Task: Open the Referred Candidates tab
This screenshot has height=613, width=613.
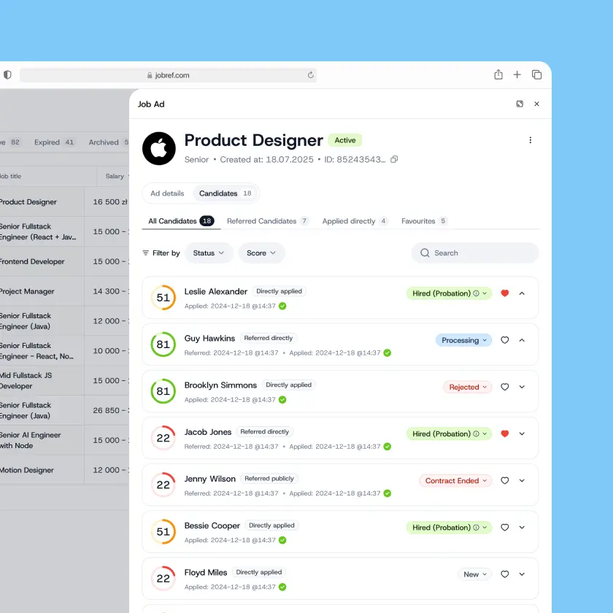Action: [x=267, y=221]
